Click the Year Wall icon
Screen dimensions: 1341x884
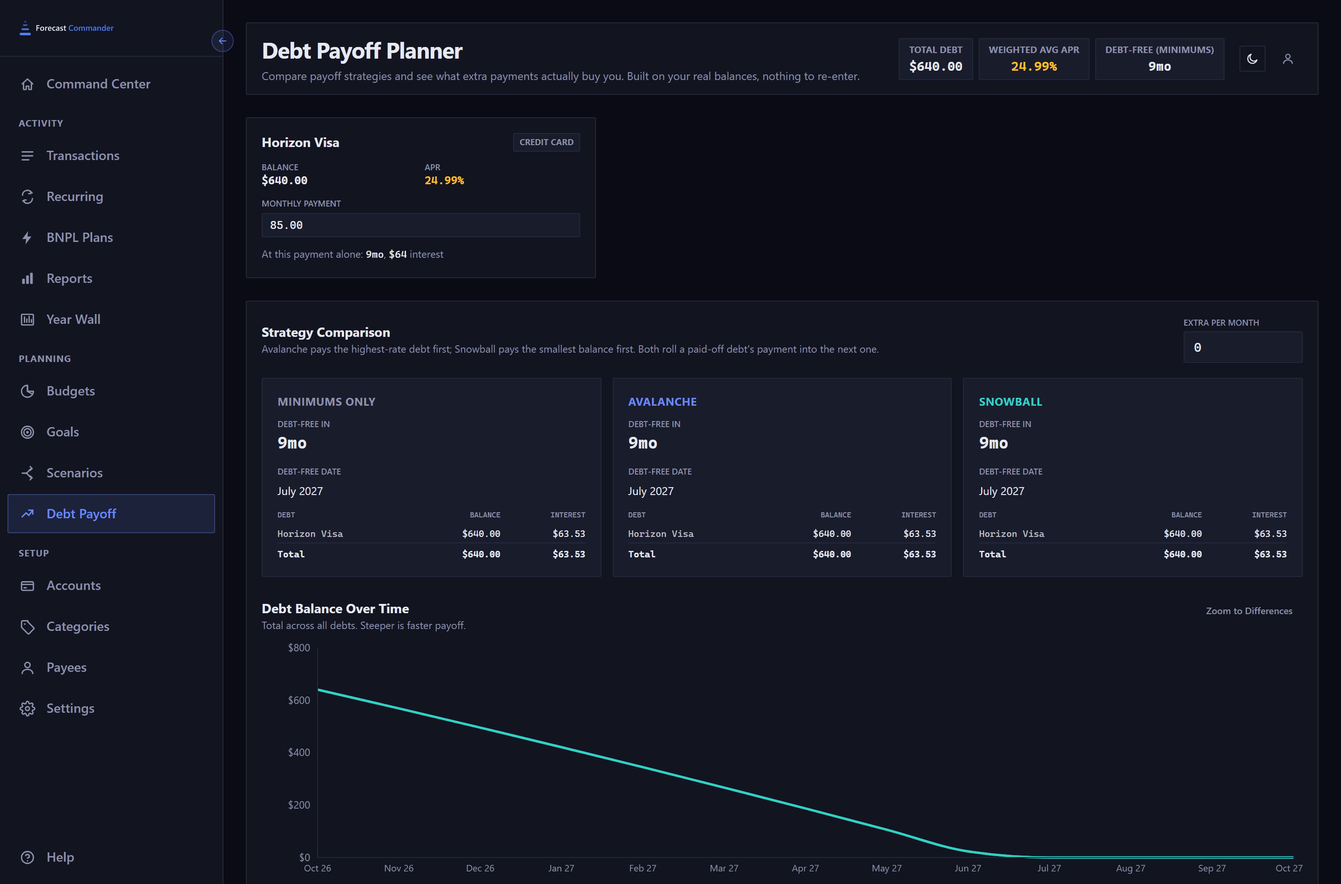point(27,320)
